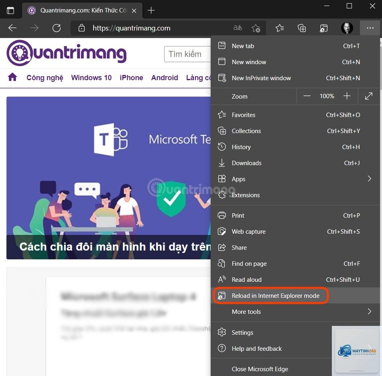Select Web capture menu item

click(295, 232)
